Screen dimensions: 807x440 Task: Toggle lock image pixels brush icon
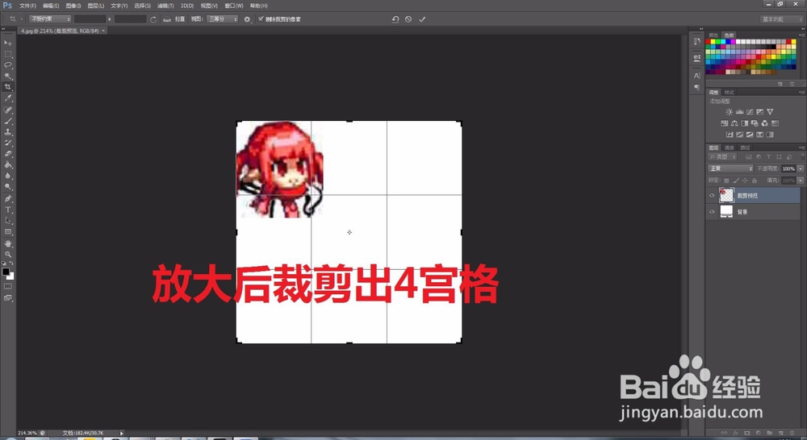click(736, 181)
